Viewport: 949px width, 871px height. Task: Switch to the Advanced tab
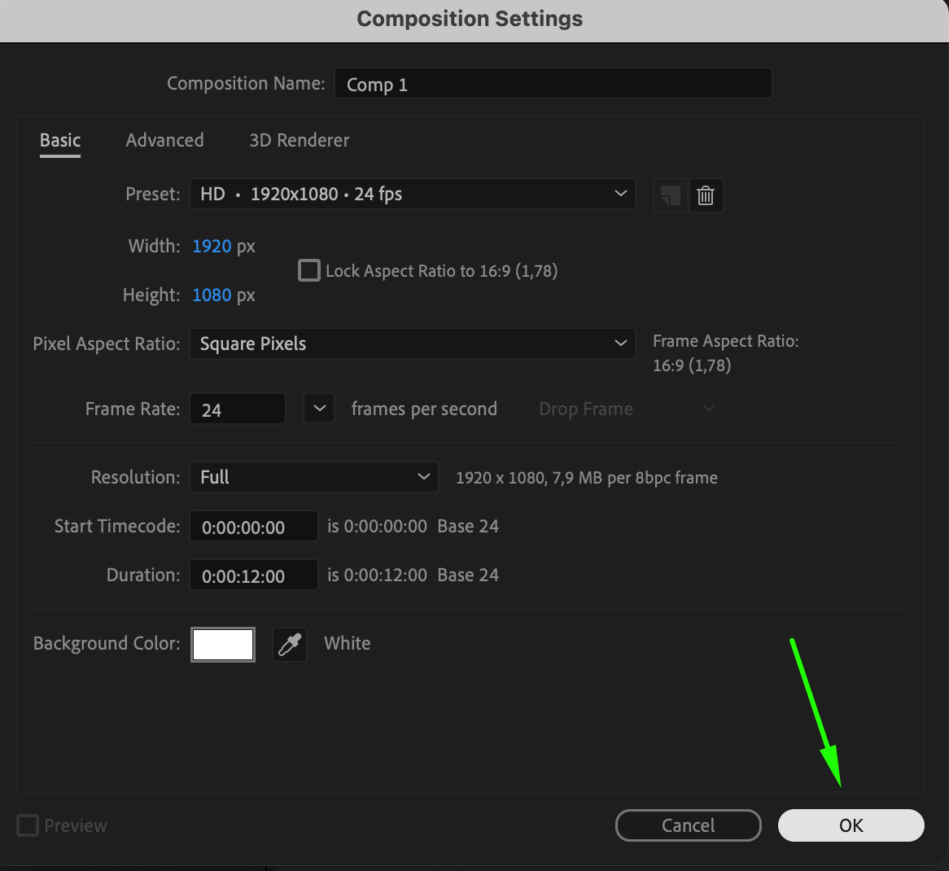(x=164, y=140)
